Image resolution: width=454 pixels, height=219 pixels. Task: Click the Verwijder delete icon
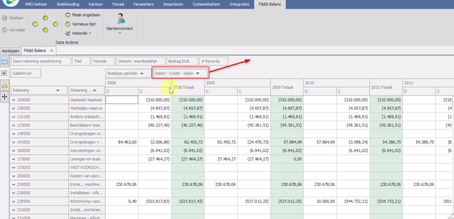pos(5,30)
